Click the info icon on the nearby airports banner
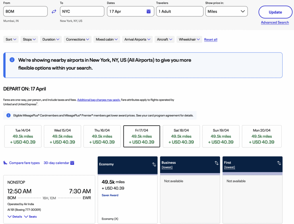Image resolution: width=294 pixels, height=224 pixels. point(12,60)
